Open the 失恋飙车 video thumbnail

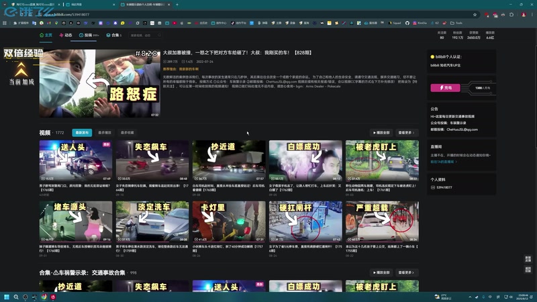tap(152, 160)
